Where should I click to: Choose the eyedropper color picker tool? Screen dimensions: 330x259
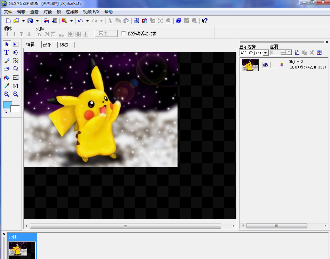7,86
